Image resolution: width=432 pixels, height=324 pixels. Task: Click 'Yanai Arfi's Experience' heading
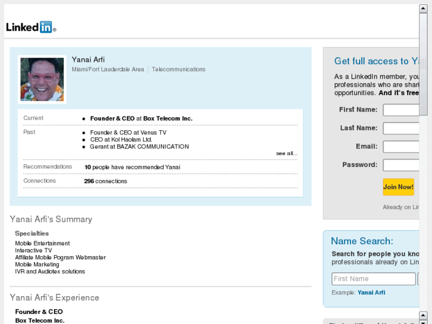pyautogui.click(x=55, y=297)
